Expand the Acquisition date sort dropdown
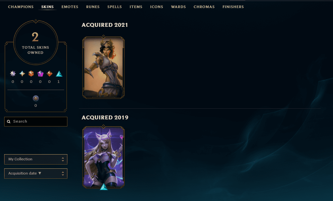 [36, 174]
